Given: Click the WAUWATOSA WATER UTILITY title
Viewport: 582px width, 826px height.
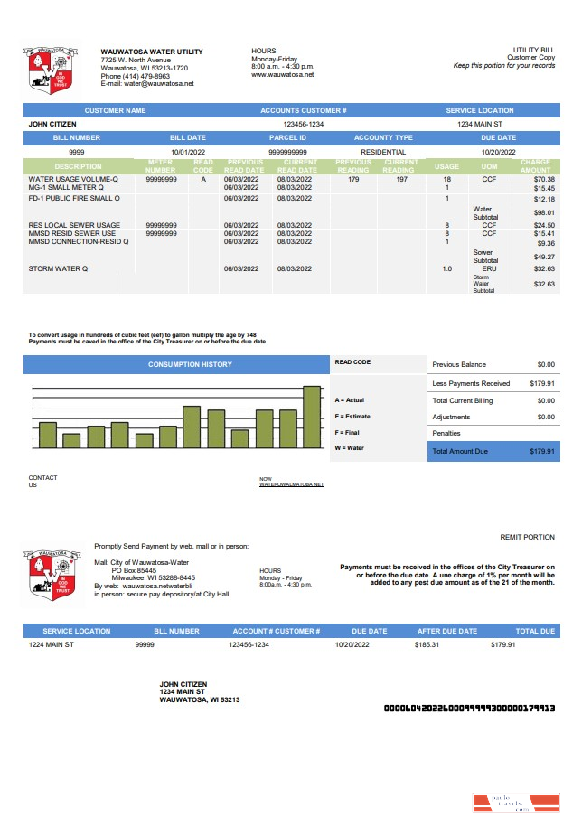Looking at the screenshot, I should pos(152,52).
